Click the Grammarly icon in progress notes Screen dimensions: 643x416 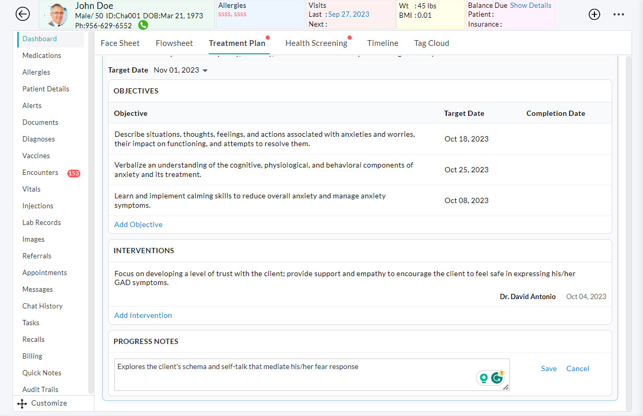click(x=497, y=378)
